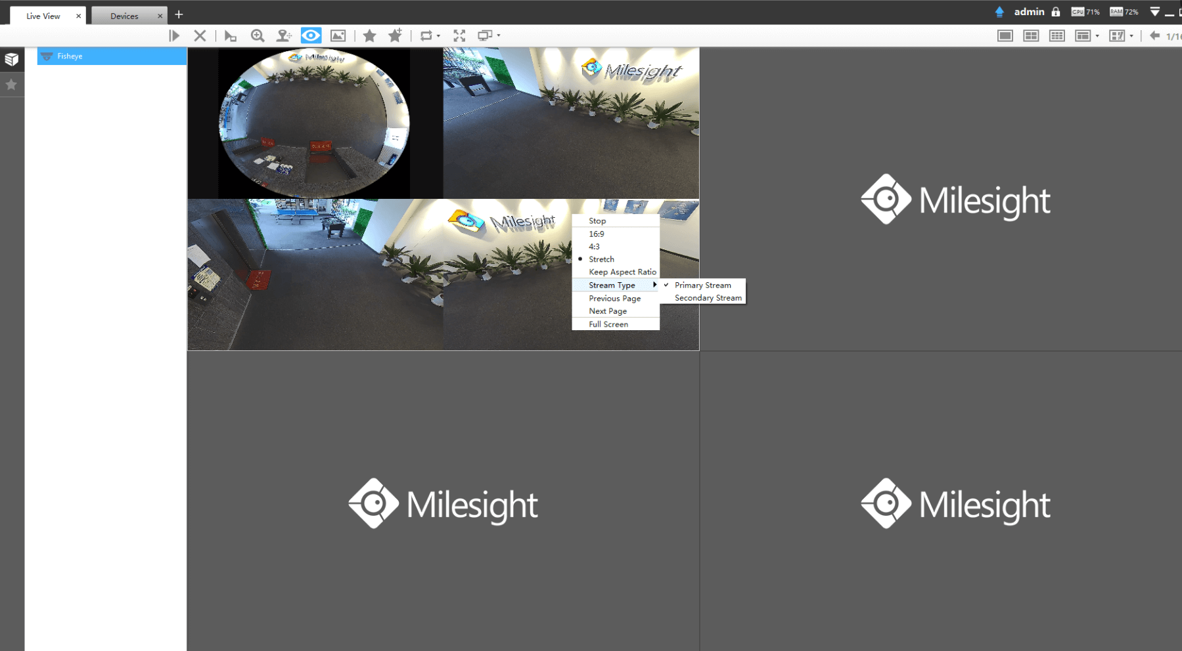
Task: Choose Next Page menu entry
Action: click(x=616, y=311)
